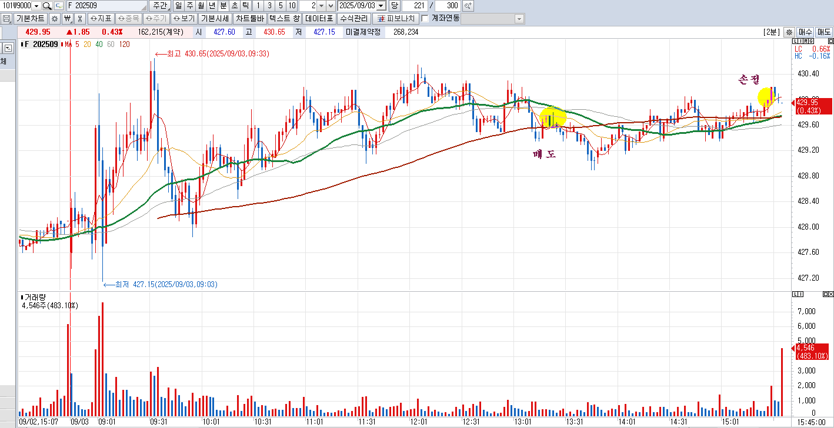Screen dimensions: 834x428
Task: Click the icon right of the magnifier
Action: pyautogui.click(x=59, y=6)
